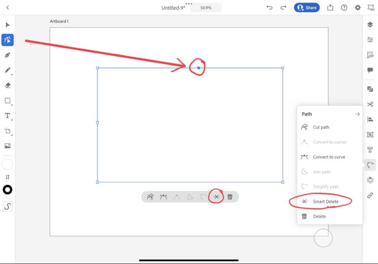This screenshot has width=378, height=264.
Task: Select the Direct Selection tool
Action: pos(7,40)
